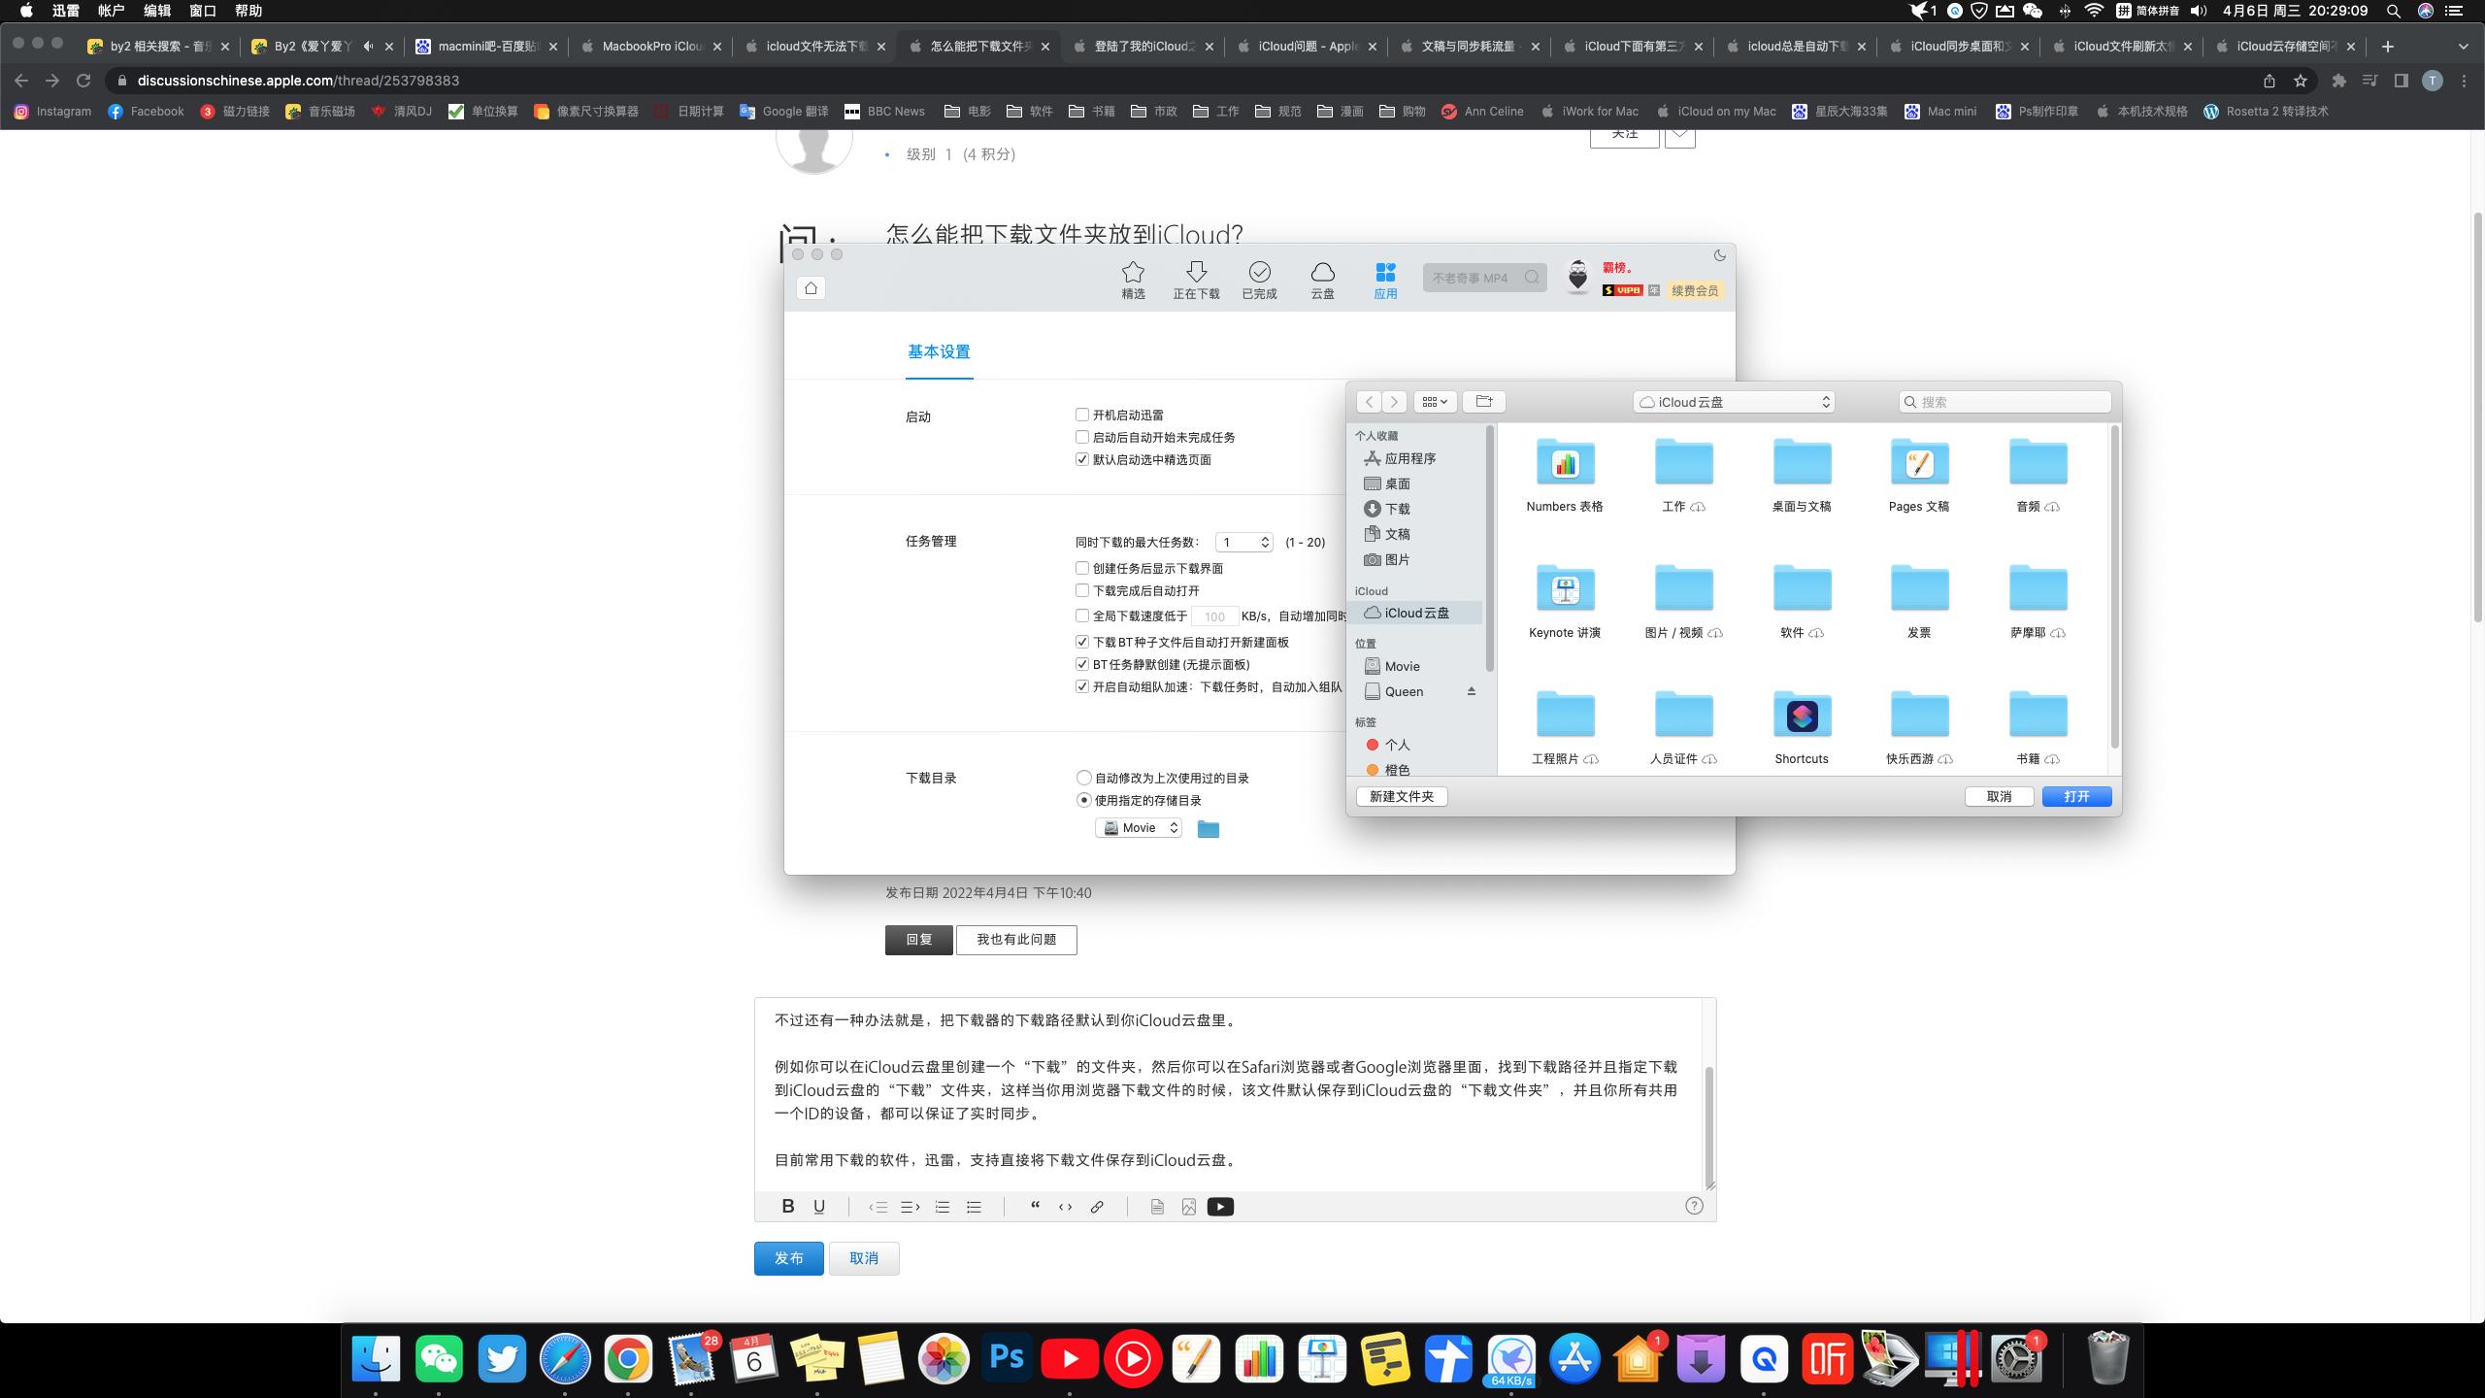Expand the iCloud云盘 location popup in dialog
The width and height of the screenshot is (2485, 1398).
tap(1734, 402)
